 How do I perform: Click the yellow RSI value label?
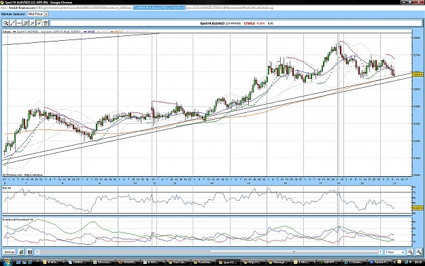coord(418,208)
